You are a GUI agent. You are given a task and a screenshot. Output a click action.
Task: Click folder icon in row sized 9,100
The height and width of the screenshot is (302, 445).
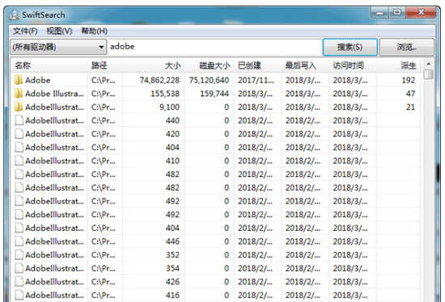pos(19,107)
